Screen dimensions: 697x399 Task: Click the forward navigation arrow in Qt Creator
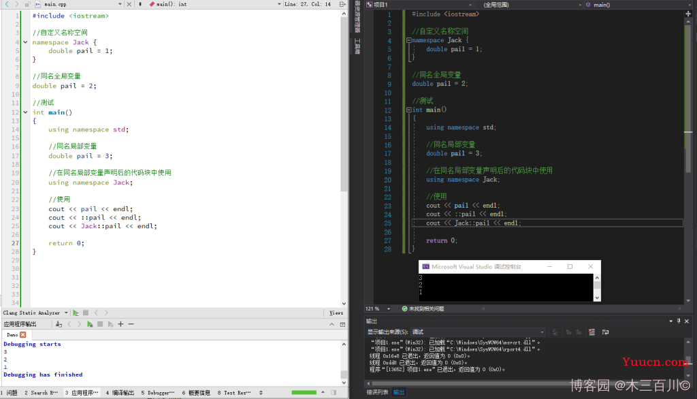pos(16,4)
